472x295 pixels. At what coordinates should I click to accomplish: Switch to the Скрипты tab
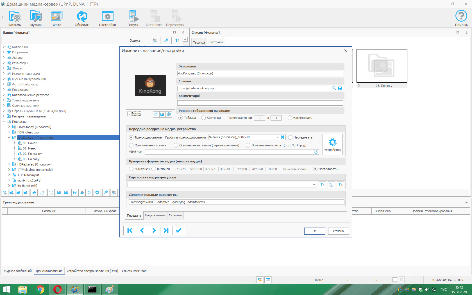pyautogui.click(x=175, y=215)
